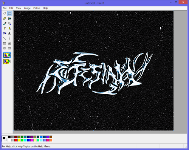
Task: Pick the pale yellow color swatch
Action: click(x=35, y=140)
